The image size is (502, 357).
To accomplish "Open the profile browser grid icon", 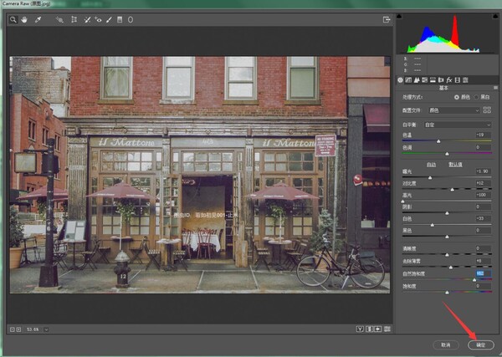I will pyautogui.click(x=487, y=110).
